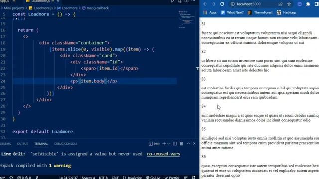Open the no-unused-vars rule link
Screen dimensions: 319x179
pos(163,154)
